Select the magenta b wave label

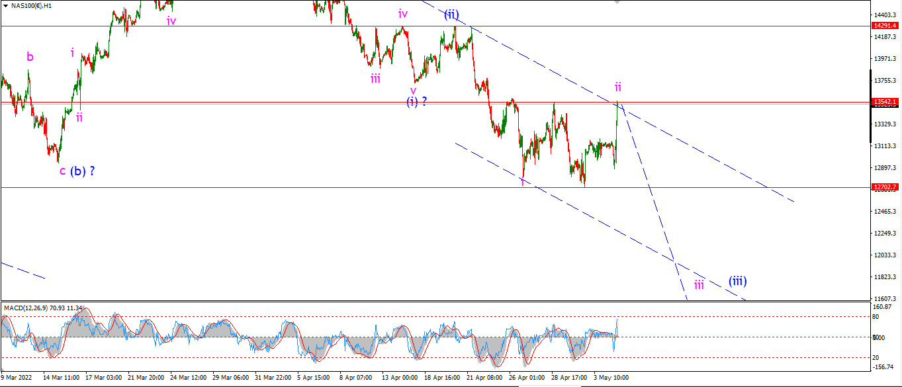[x=30, y=57]
